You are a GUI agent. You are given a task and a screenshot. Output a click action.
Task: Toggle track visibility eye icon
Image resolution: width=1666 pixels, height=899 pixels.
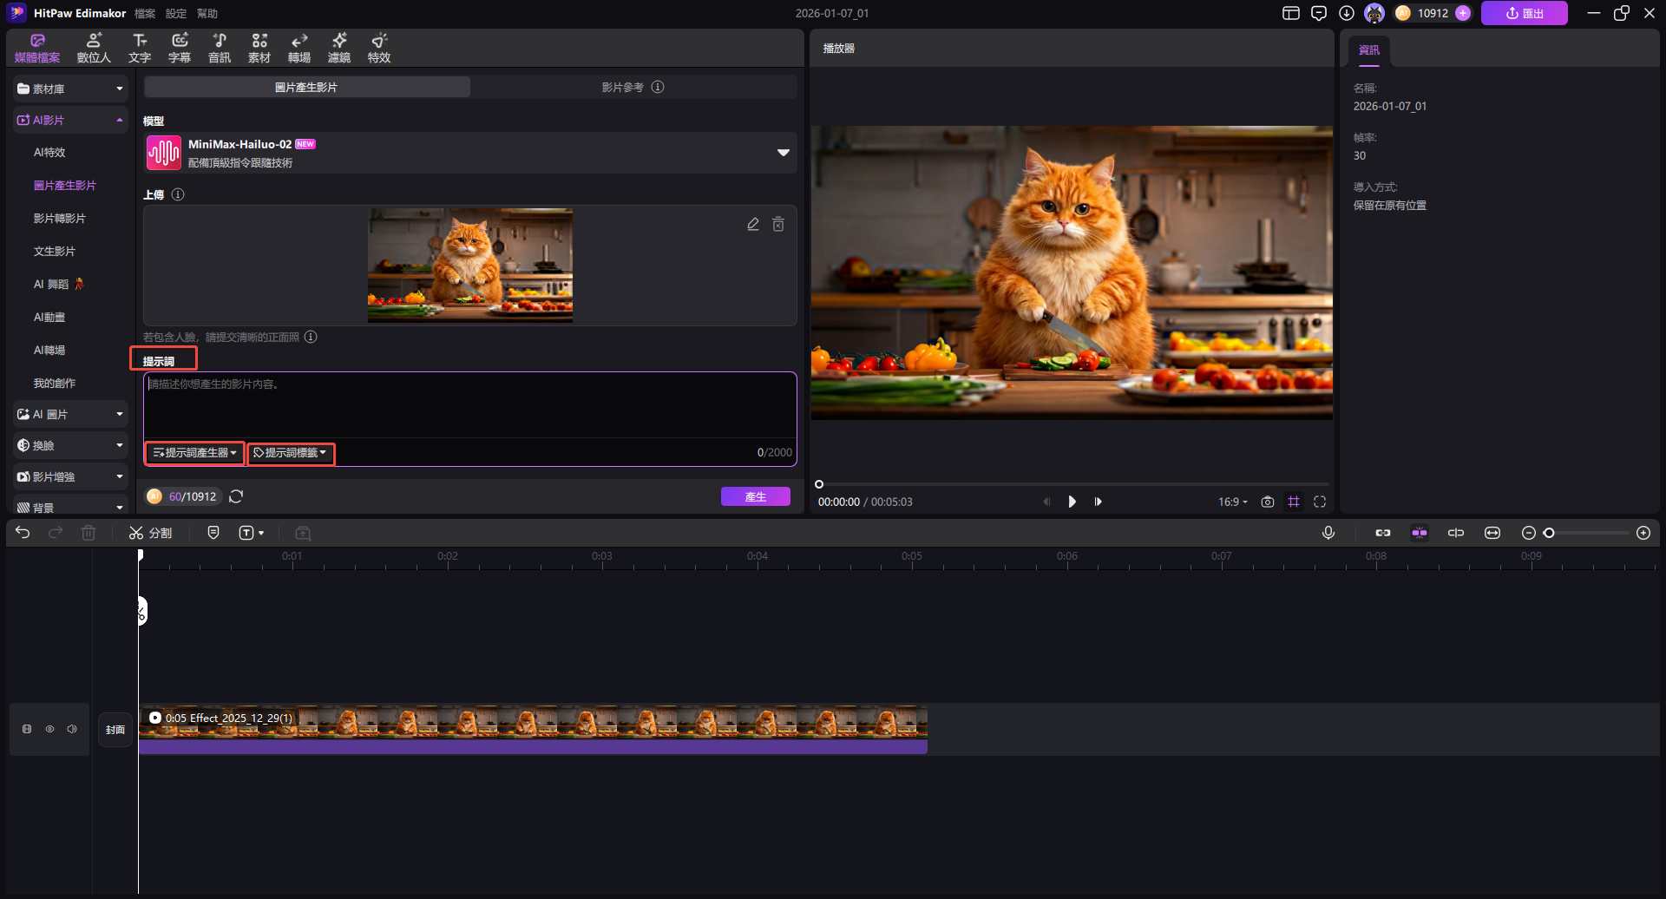tap(49, 729)
